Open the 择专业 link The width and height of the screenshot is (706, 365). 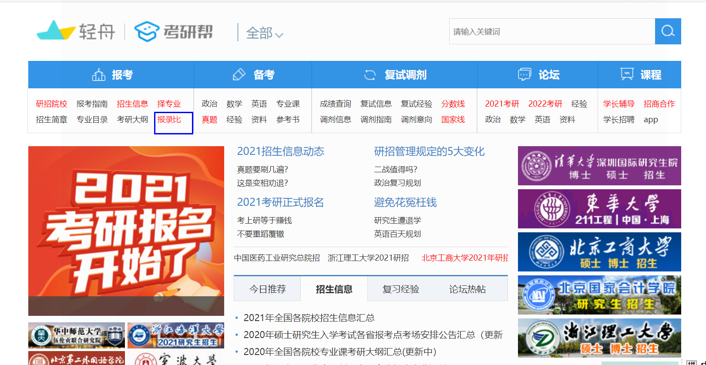pos(169,104)
